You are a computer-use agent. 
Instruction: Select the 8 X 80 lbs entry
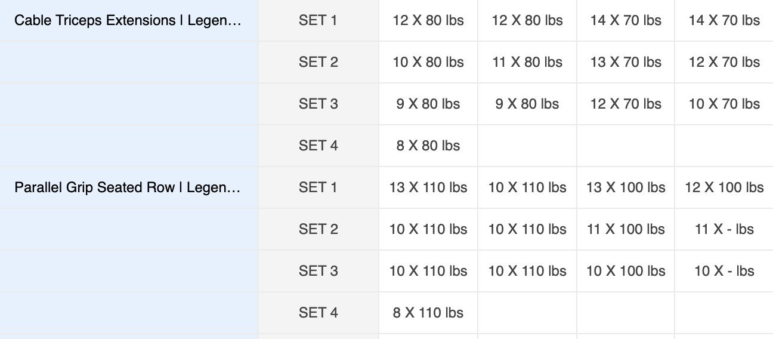tap(428, 146)
